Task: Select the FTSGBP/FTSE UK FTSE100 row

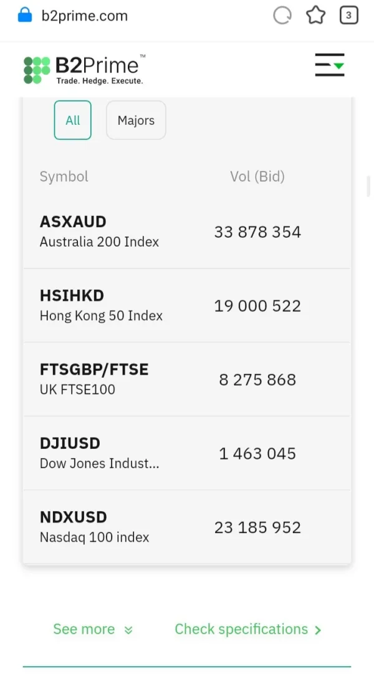Action: tap(187, 379)
